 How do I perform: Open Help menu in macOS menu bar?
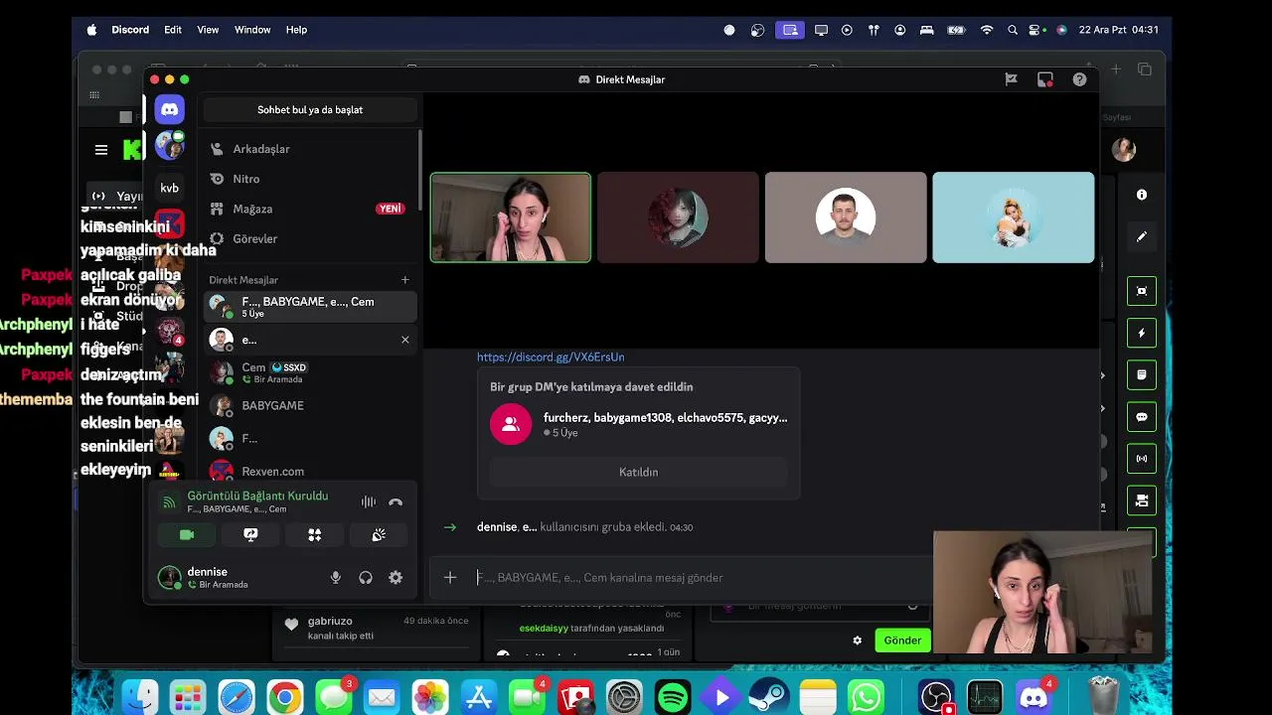pyautogui.click(x=296, y=30)
